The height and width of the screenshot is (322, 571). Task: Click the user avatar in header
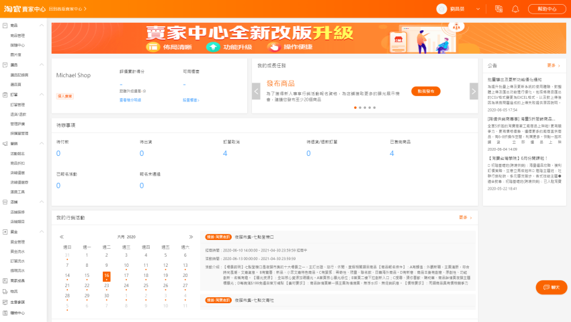[441, 9]
